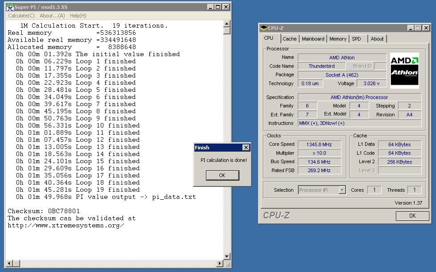436x272 pixels.
Task: Click the Cores value field
Action: (x=374, y=190)
